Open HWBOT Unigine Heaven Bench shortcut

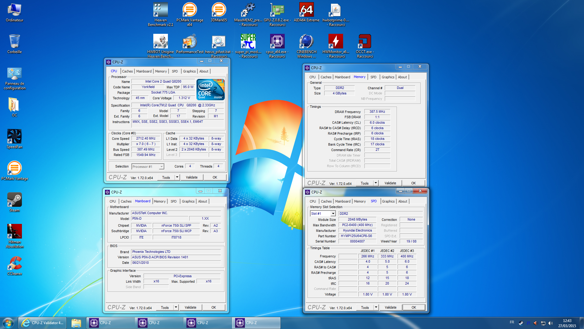160,46
